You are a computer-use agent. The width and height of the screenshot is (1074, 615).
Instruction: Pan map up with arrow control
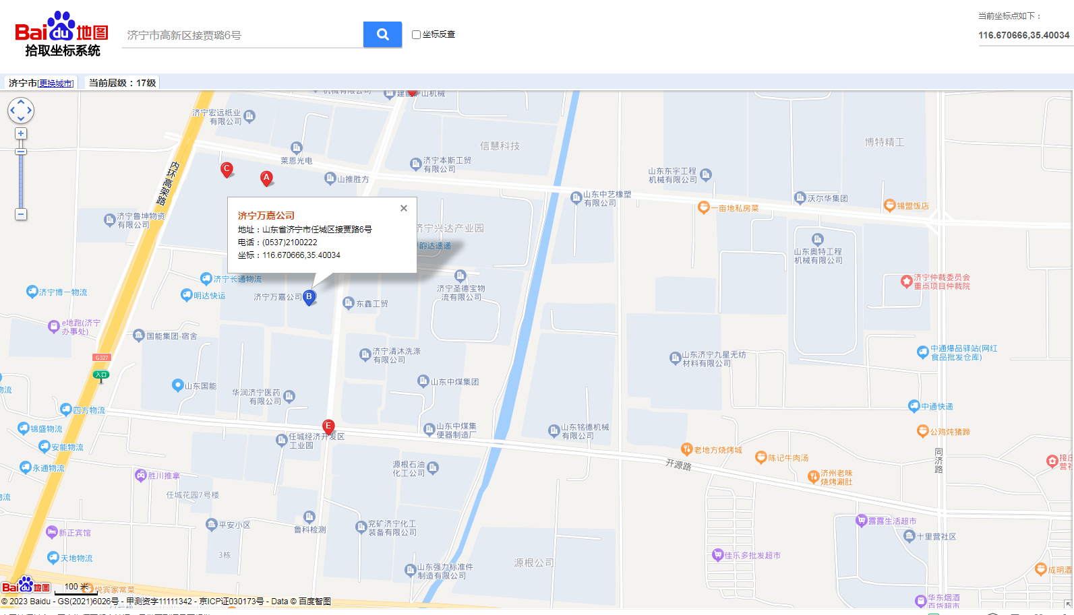[21, 102]
